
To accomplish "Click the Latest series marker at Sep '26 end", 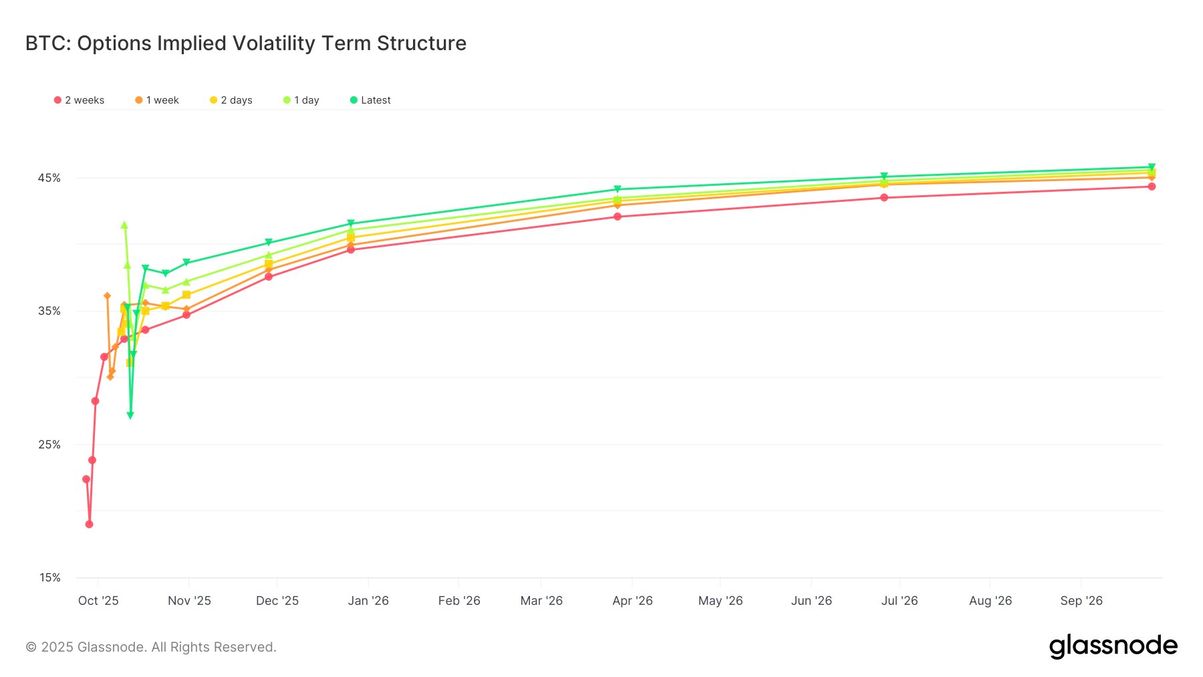I will tap(1152, 167).
